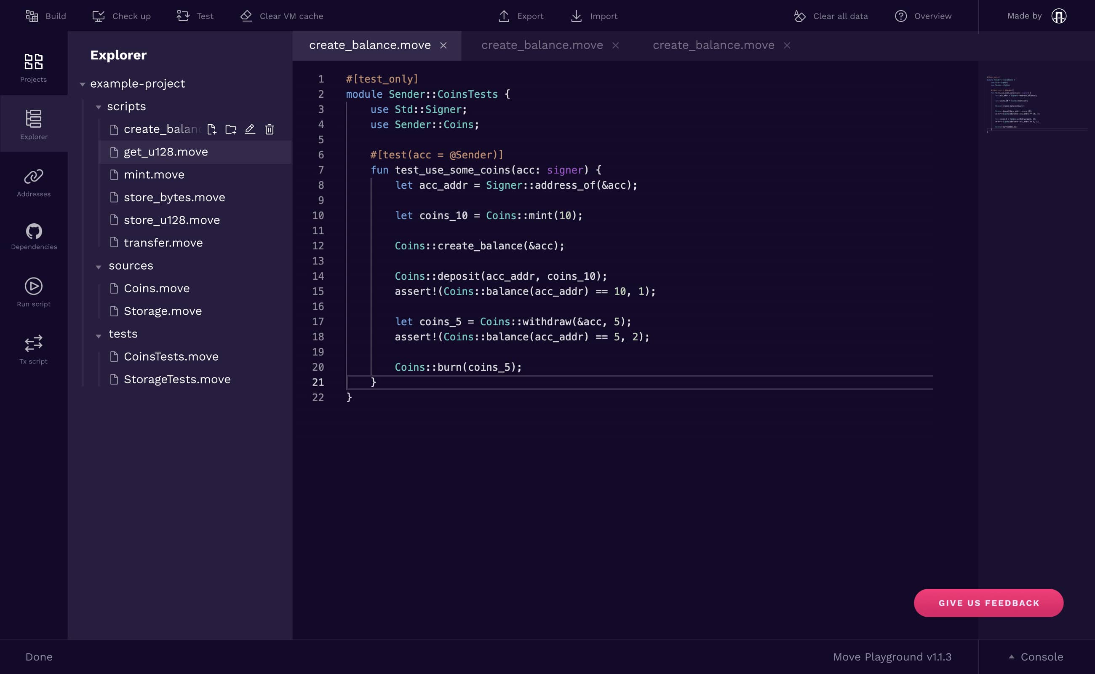Toggle the Explorer sidebar view

[33, 124]
